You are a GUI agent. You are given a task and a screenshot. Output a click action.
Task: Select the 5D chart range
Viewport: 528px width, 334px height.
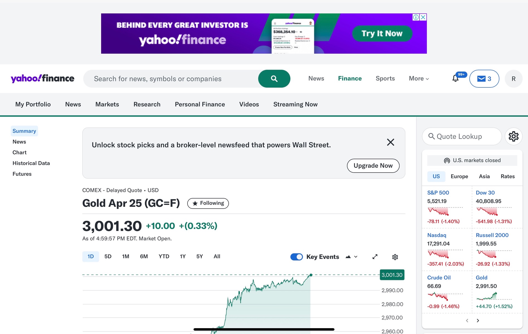[108, 256]
